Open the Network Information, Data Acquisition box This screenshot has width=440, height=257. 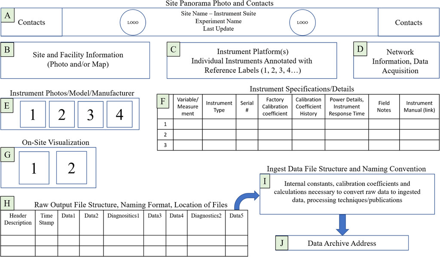pos(397,60)
